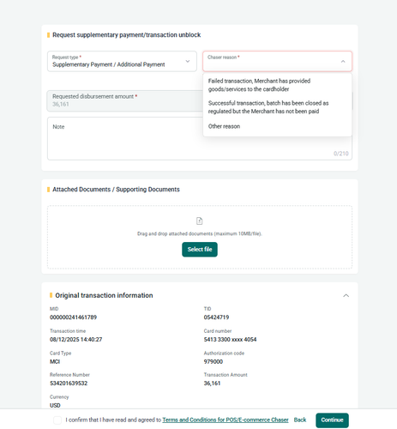Image resolution: width=397 pixels, height=429 pixels.
Task: Click authorization code 979000
Action: (213, 361)
